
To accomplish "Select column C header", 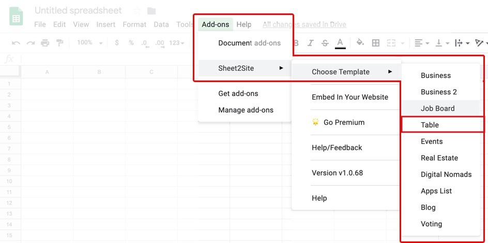I will (151, 72).
